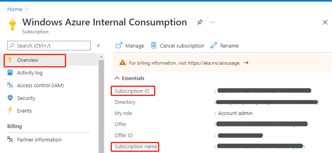Click the Overview key icon

(x=10, y=59)
